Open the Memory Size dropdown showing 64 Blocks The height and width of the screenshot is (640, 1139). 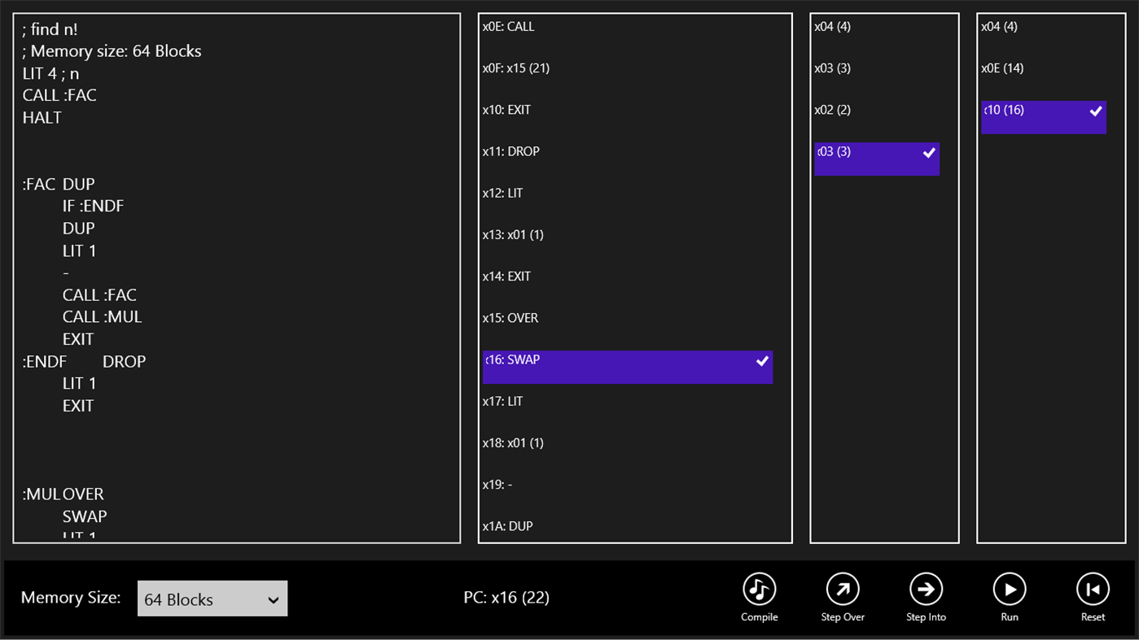tap(212, 598)
